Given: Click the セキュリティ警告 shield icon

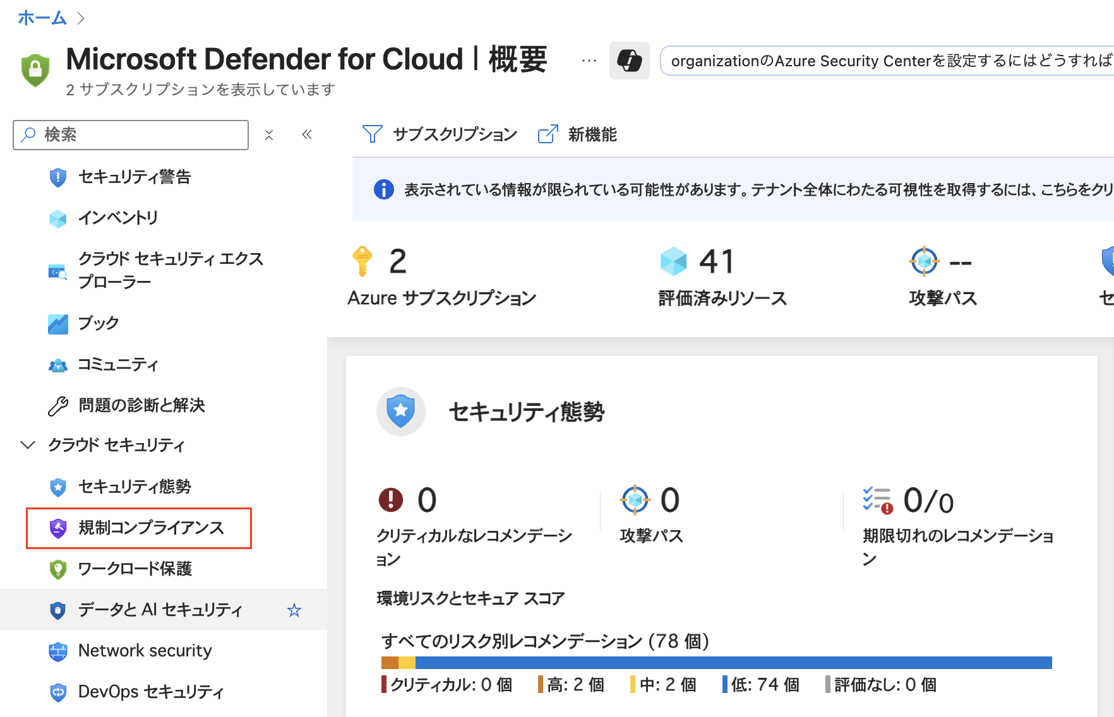Looking at the screenshot, I should coord(58,177).
